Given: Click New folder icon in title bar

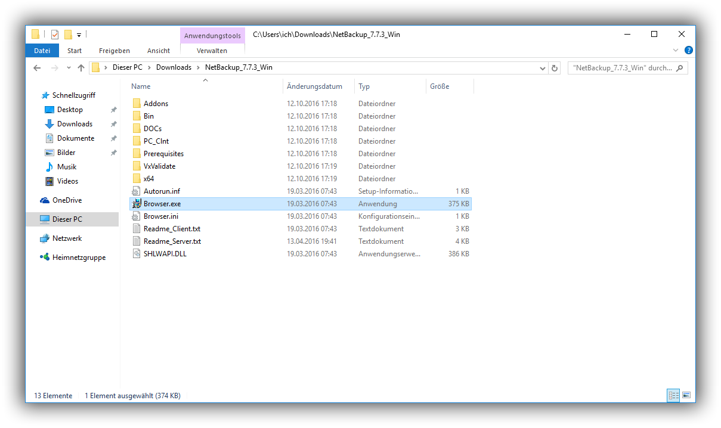Looking at the screenshot, I should pyautogui.click(x=68, y=35).
